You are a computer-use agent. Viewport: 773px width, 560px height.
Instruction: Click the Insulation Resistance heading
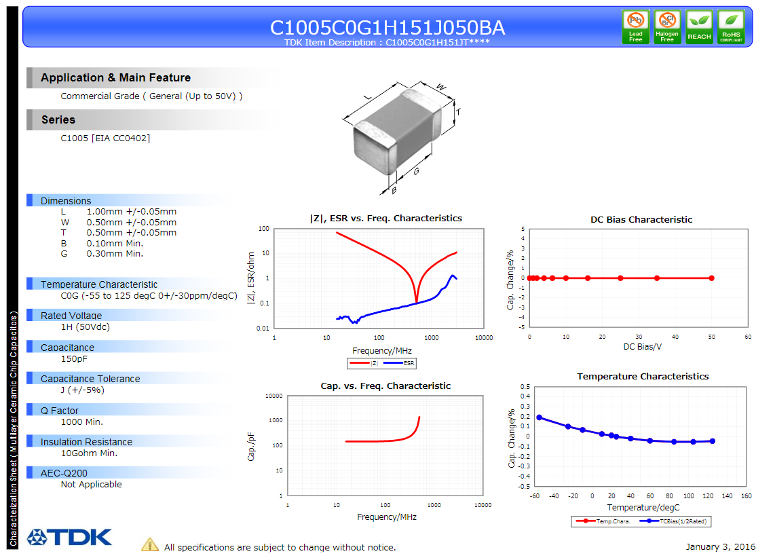click(87, 442)
